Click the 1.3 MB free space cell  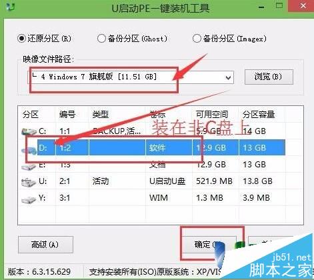209,198
